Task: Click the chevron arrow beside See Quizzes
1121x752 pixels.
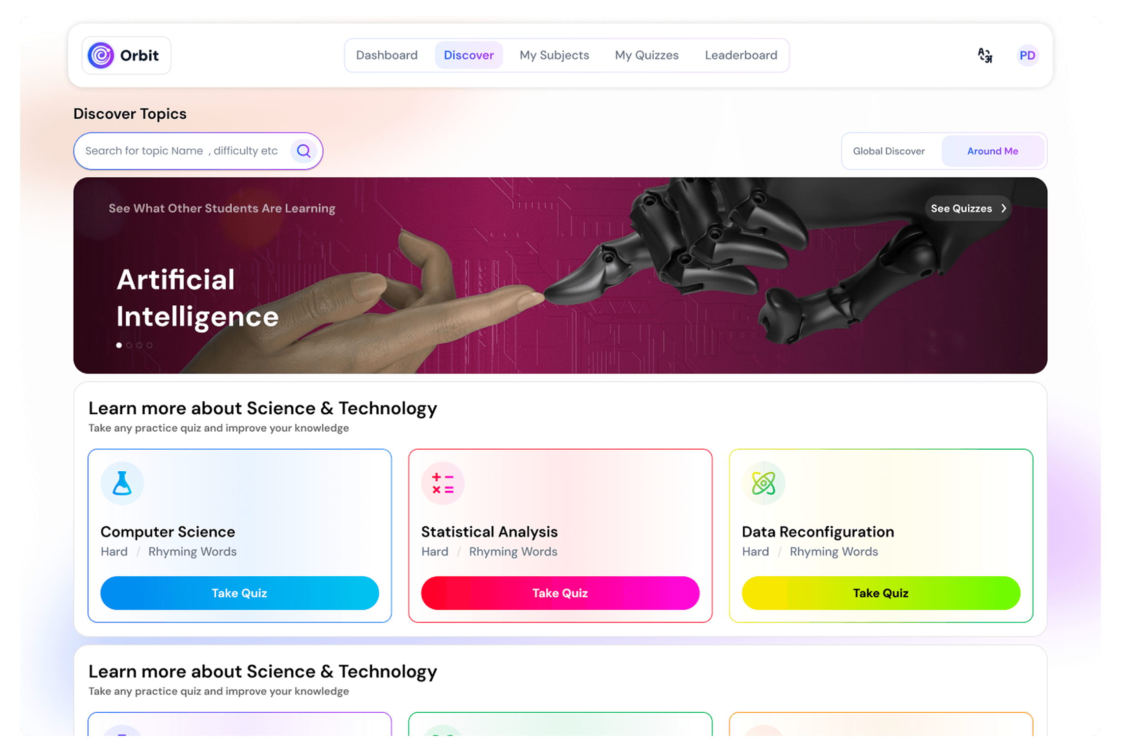Action: 1004,208
